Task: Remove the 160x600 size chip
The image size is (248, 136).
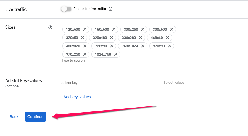Action: pos(114,30)
